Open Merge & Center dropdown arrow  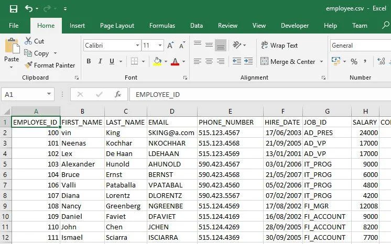point(321,61)
